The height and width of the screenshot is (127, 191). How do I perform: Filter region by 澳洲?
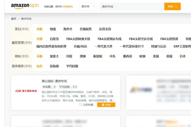point(83,56)
